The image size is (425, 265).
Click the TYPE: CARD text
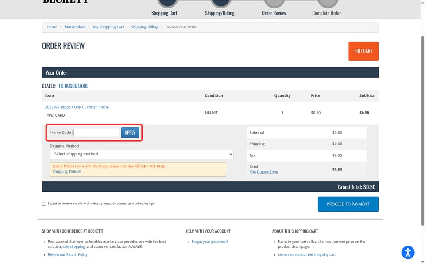[55, 115]
